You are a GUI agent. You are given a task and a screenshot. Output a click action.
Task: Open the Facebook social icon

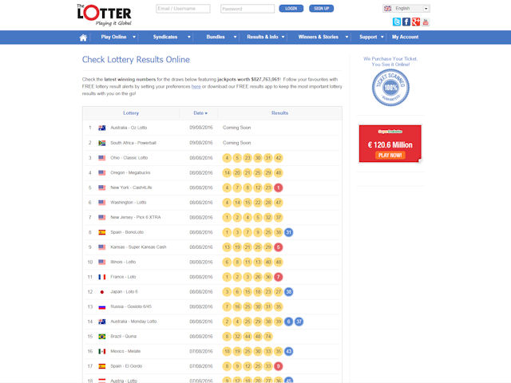[406, 22]
